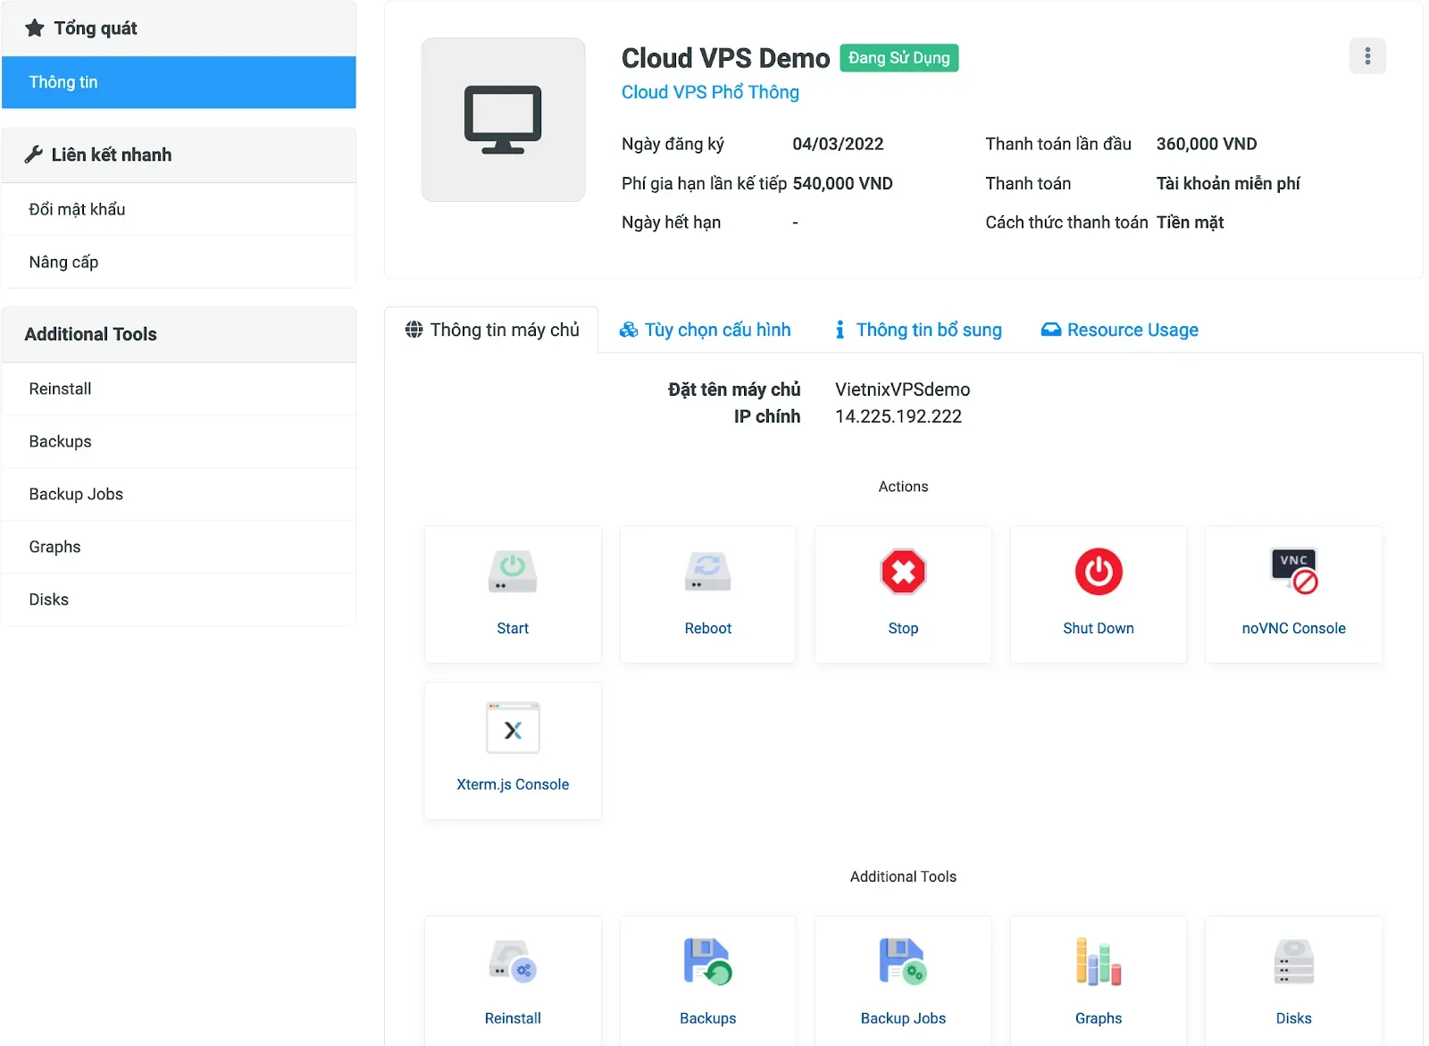Select Reinstall in the sidebar Additional Tools
Screen dimensions: 1429x1046
pos(179,389)
